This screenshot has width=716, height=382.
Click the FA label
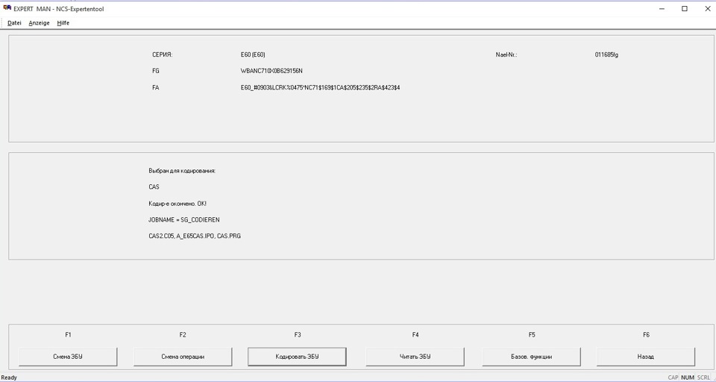coord(156,87)
